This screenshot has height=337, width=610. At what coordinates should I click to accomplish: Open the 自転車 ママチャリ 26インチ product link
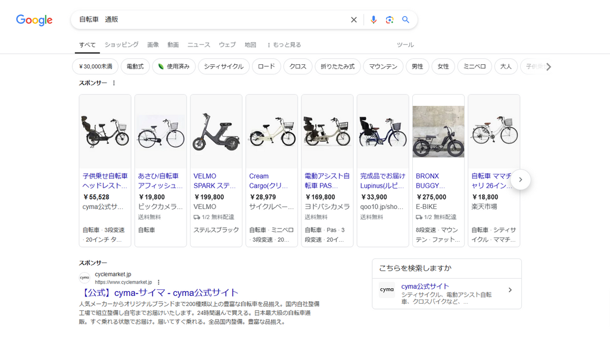pos(491,181)
